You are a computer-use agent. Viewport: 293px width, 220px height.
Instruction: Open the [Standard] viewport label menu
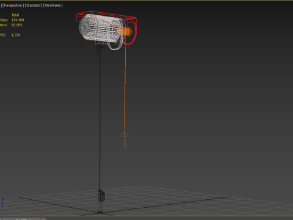pyautogui.click(x=34, y=5)
